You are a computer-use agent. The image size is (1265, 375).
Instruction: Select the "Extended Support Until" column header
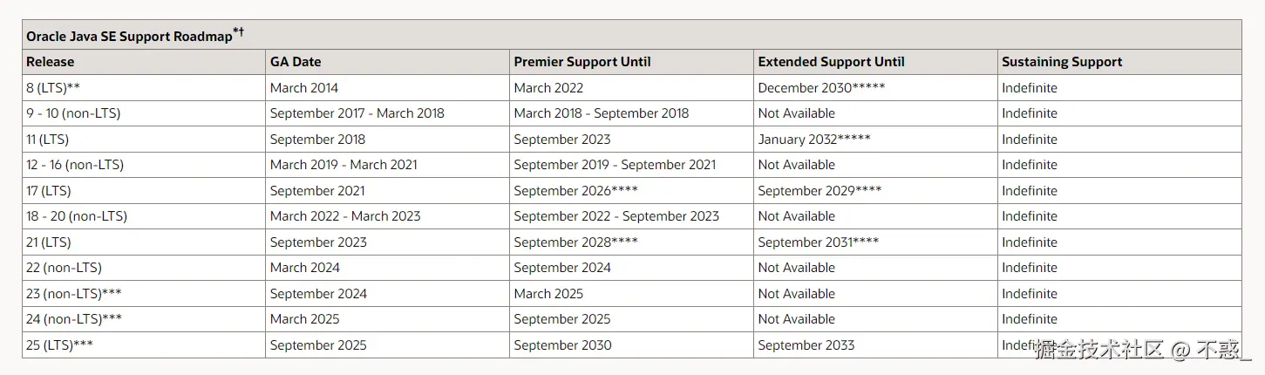pyautogui.click(x=831, y=62)
